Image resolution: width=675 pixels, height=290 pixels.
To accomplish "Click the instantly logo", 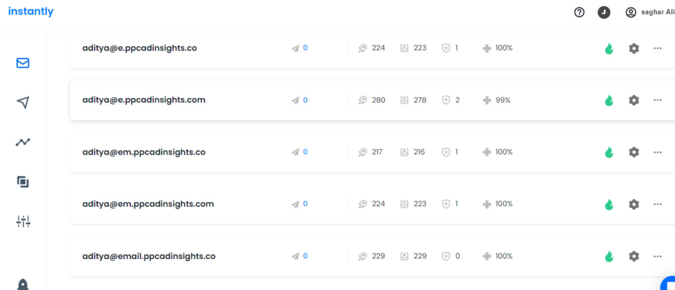I will (30, 12).
